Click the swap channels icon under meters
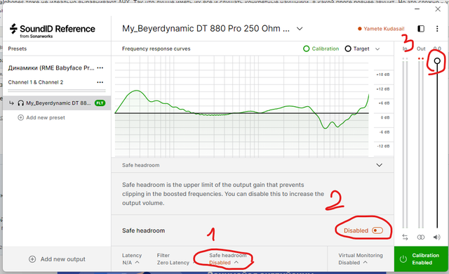The width and height of the screenshot is (449, 274). (x=405, y=237)
